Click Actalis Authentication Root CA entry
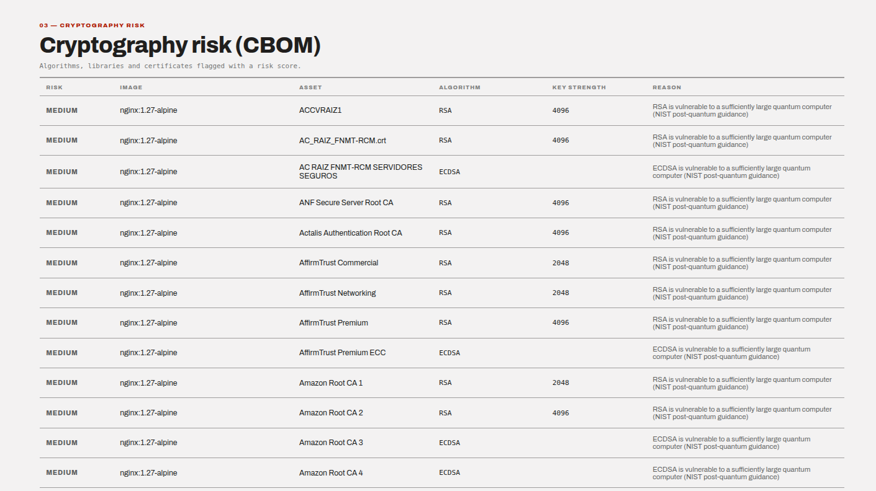The image size is (876, 491). pos(350,233)
